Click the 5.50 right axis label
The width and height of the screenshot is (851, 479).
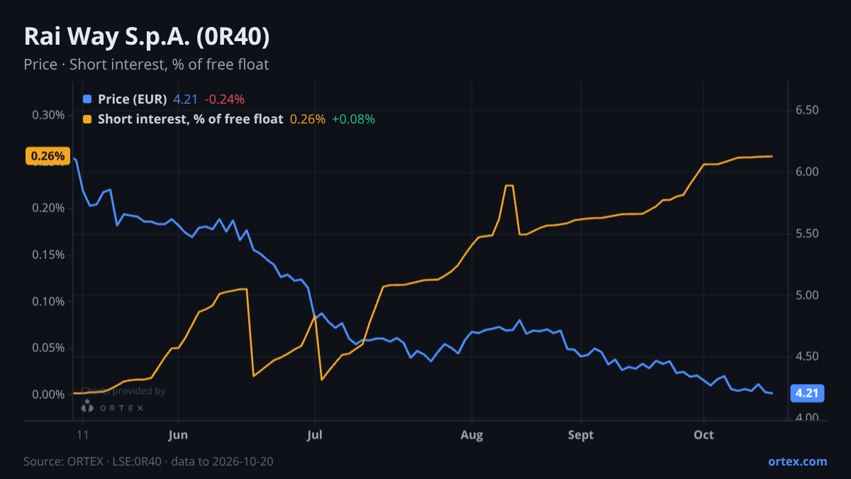pos(807,233)
